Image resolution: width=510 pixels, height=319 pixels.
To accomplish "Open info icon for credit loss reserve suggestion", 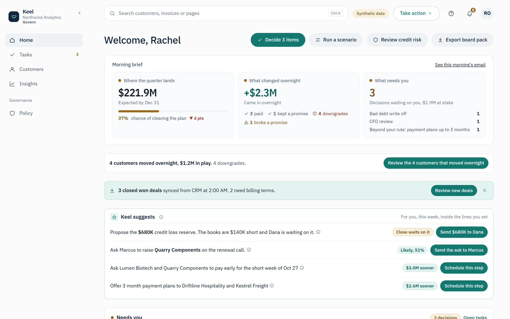I will [x=318, y=232].
